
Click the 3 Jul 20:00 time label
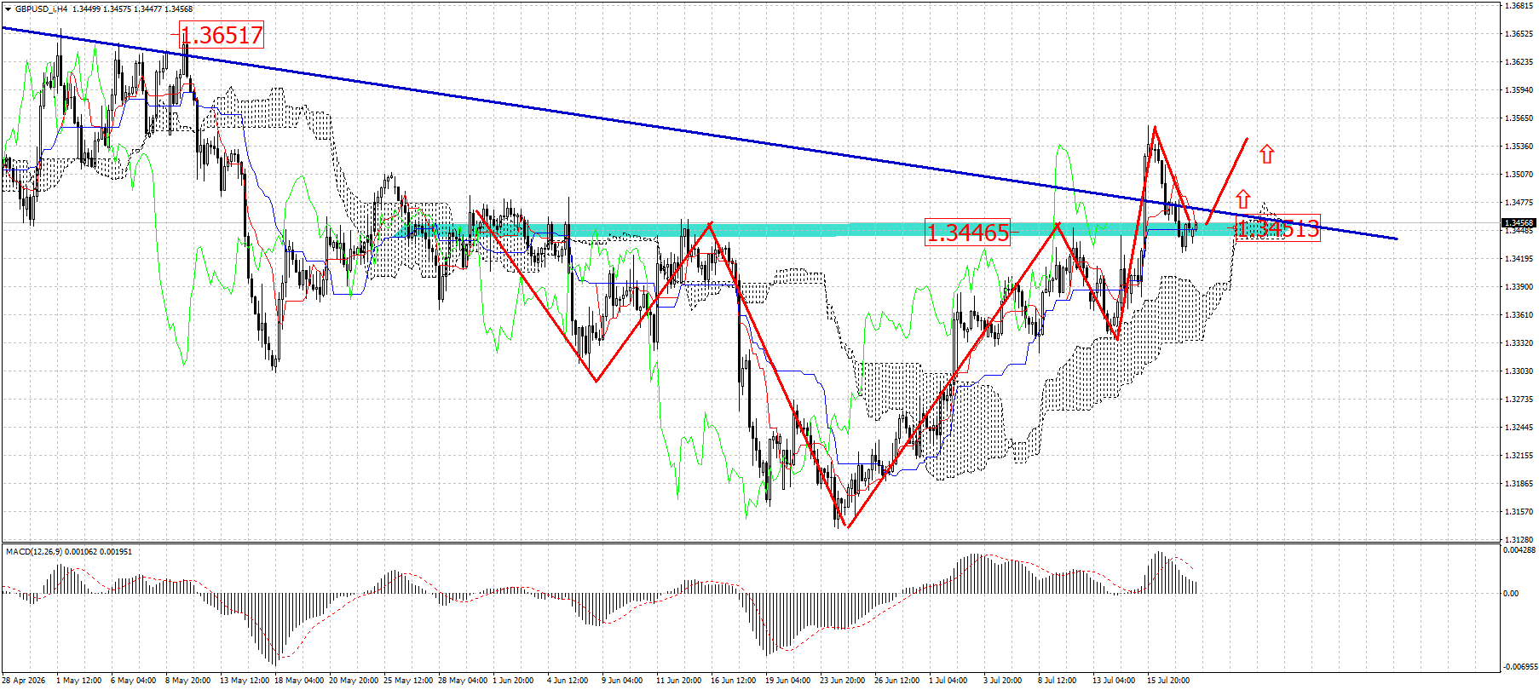pos(1003,681)
